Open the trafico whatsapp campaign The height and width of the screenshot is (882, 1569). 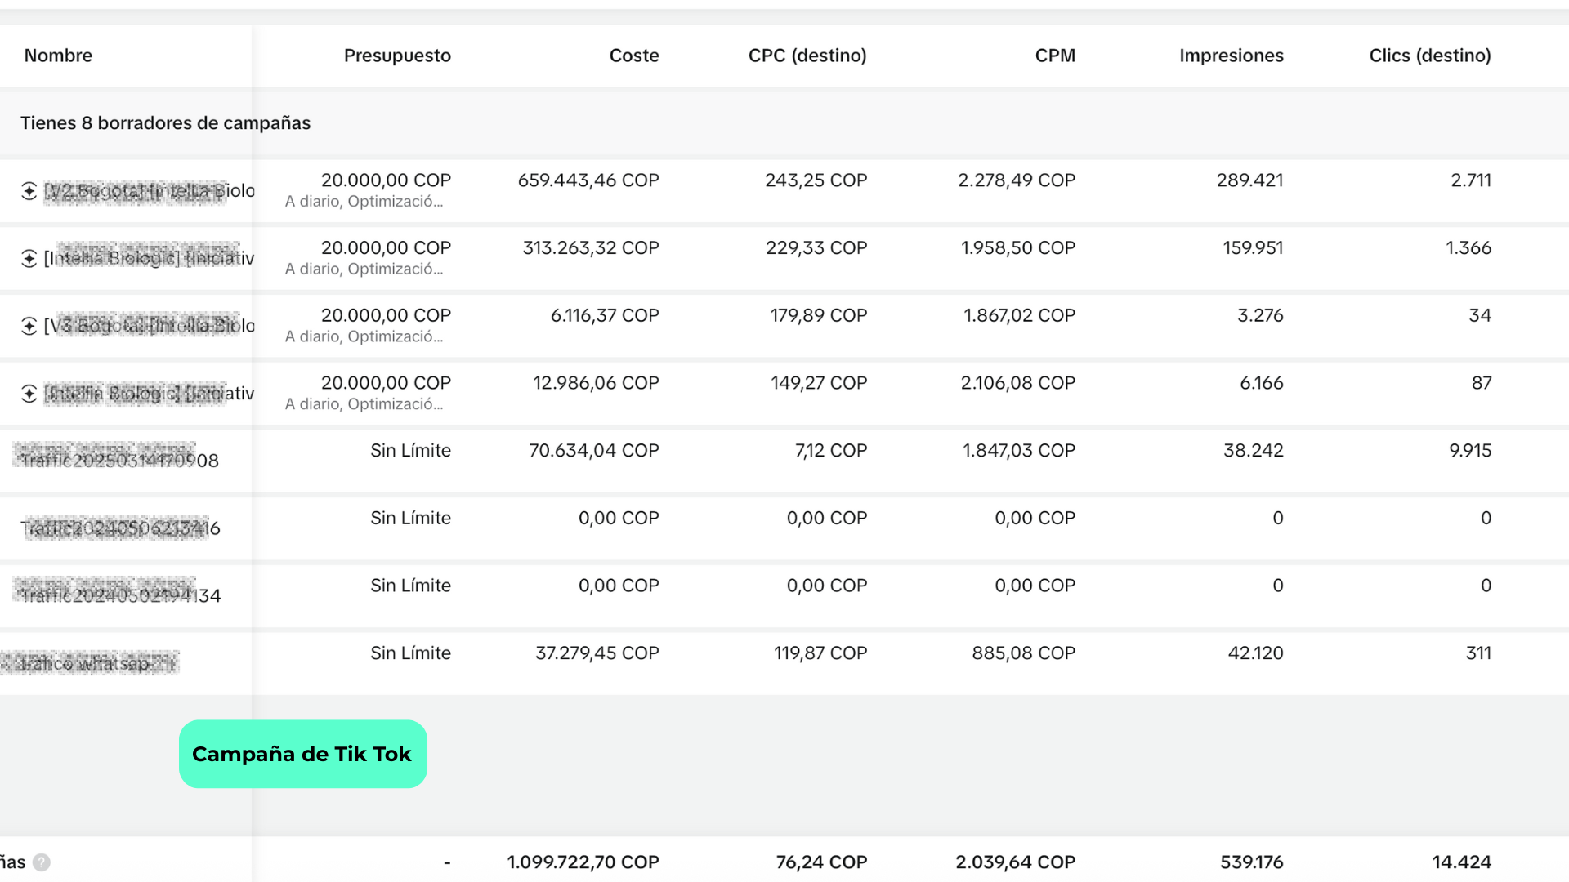pos(90,663)
